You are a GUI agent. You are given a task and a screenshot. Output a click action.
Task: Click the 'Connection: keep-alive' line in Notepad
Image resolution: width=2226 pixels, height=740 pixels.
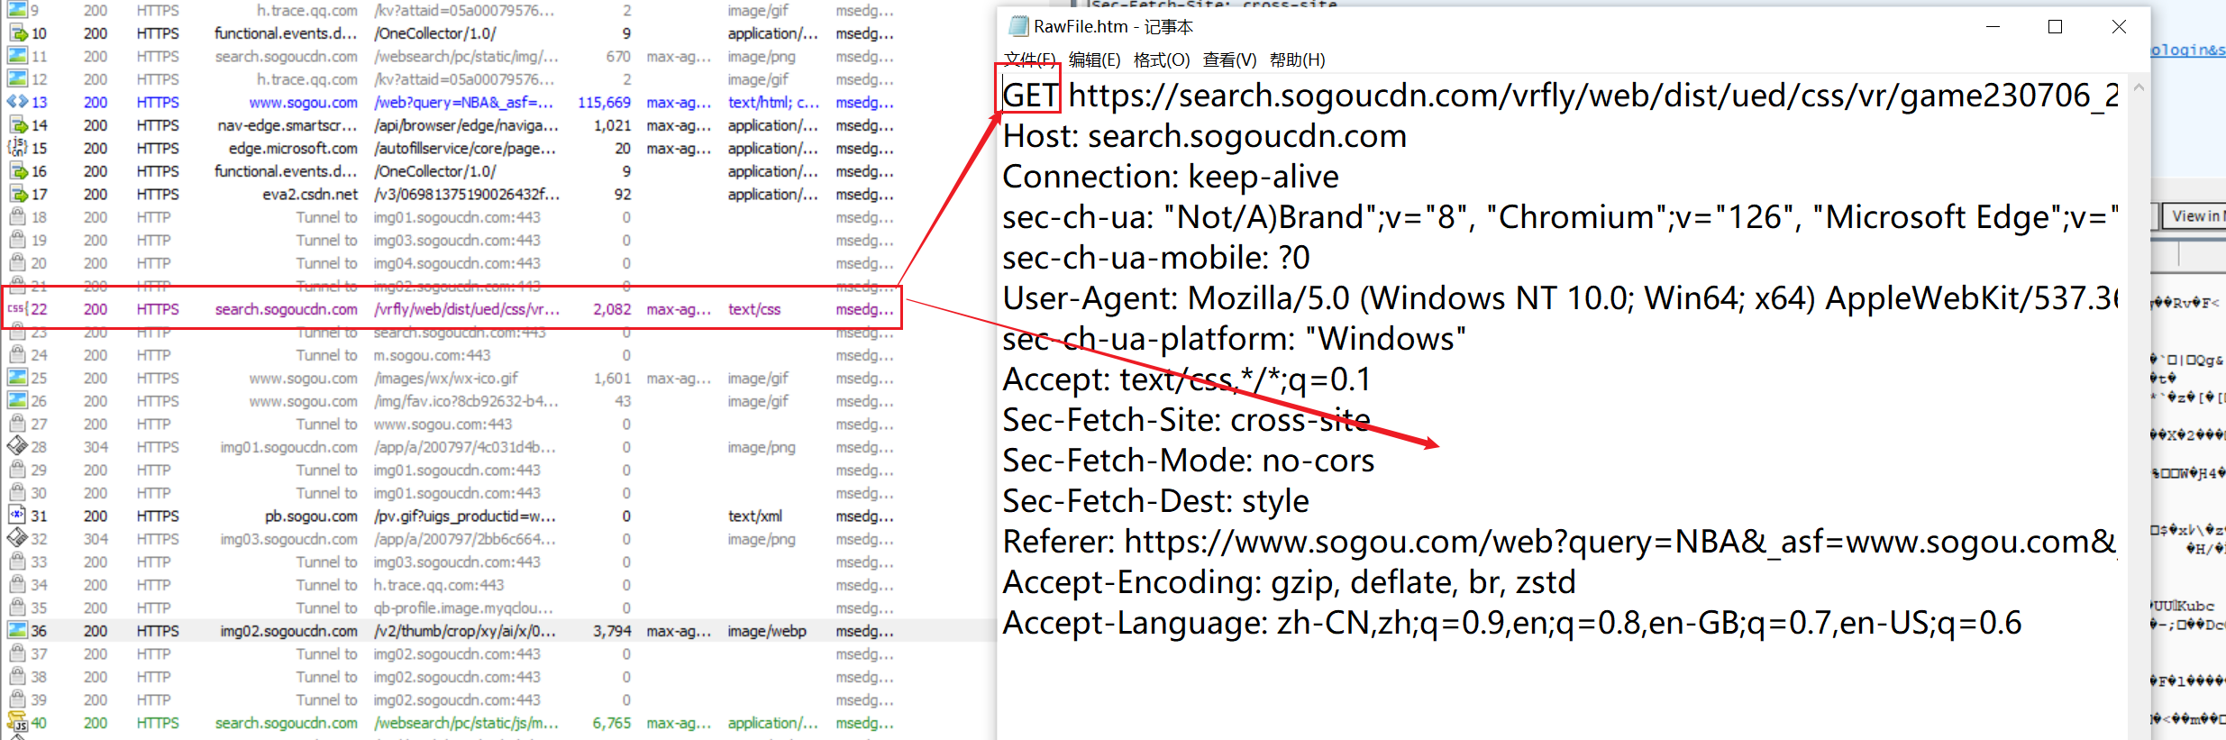click(1171, 177)
